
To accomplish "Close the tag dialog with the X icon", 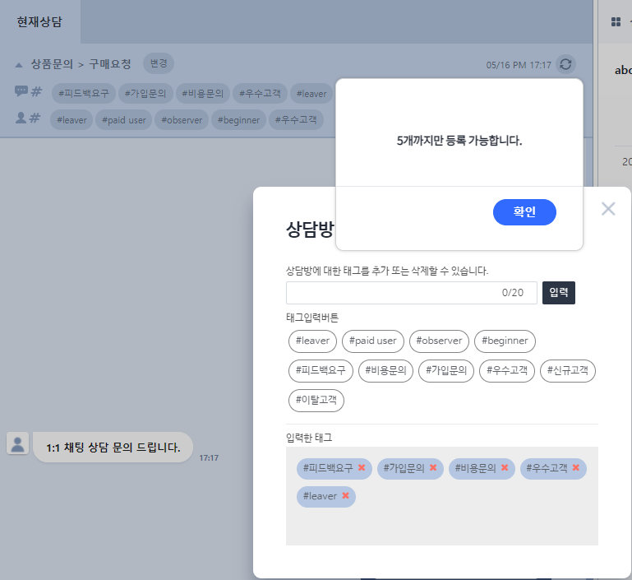I will click(x=608, y=209).
